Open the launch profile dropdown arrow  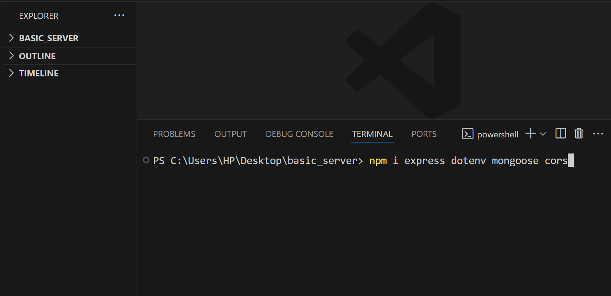click(543, 134)
